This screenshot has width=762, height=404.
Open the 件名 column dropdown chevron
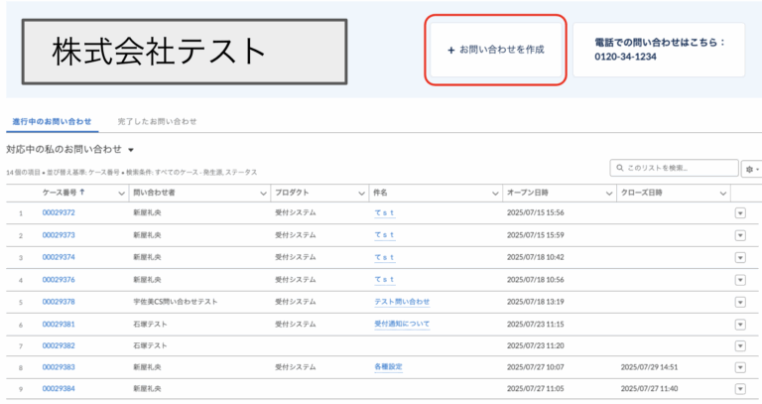click(x=494, y=193)
